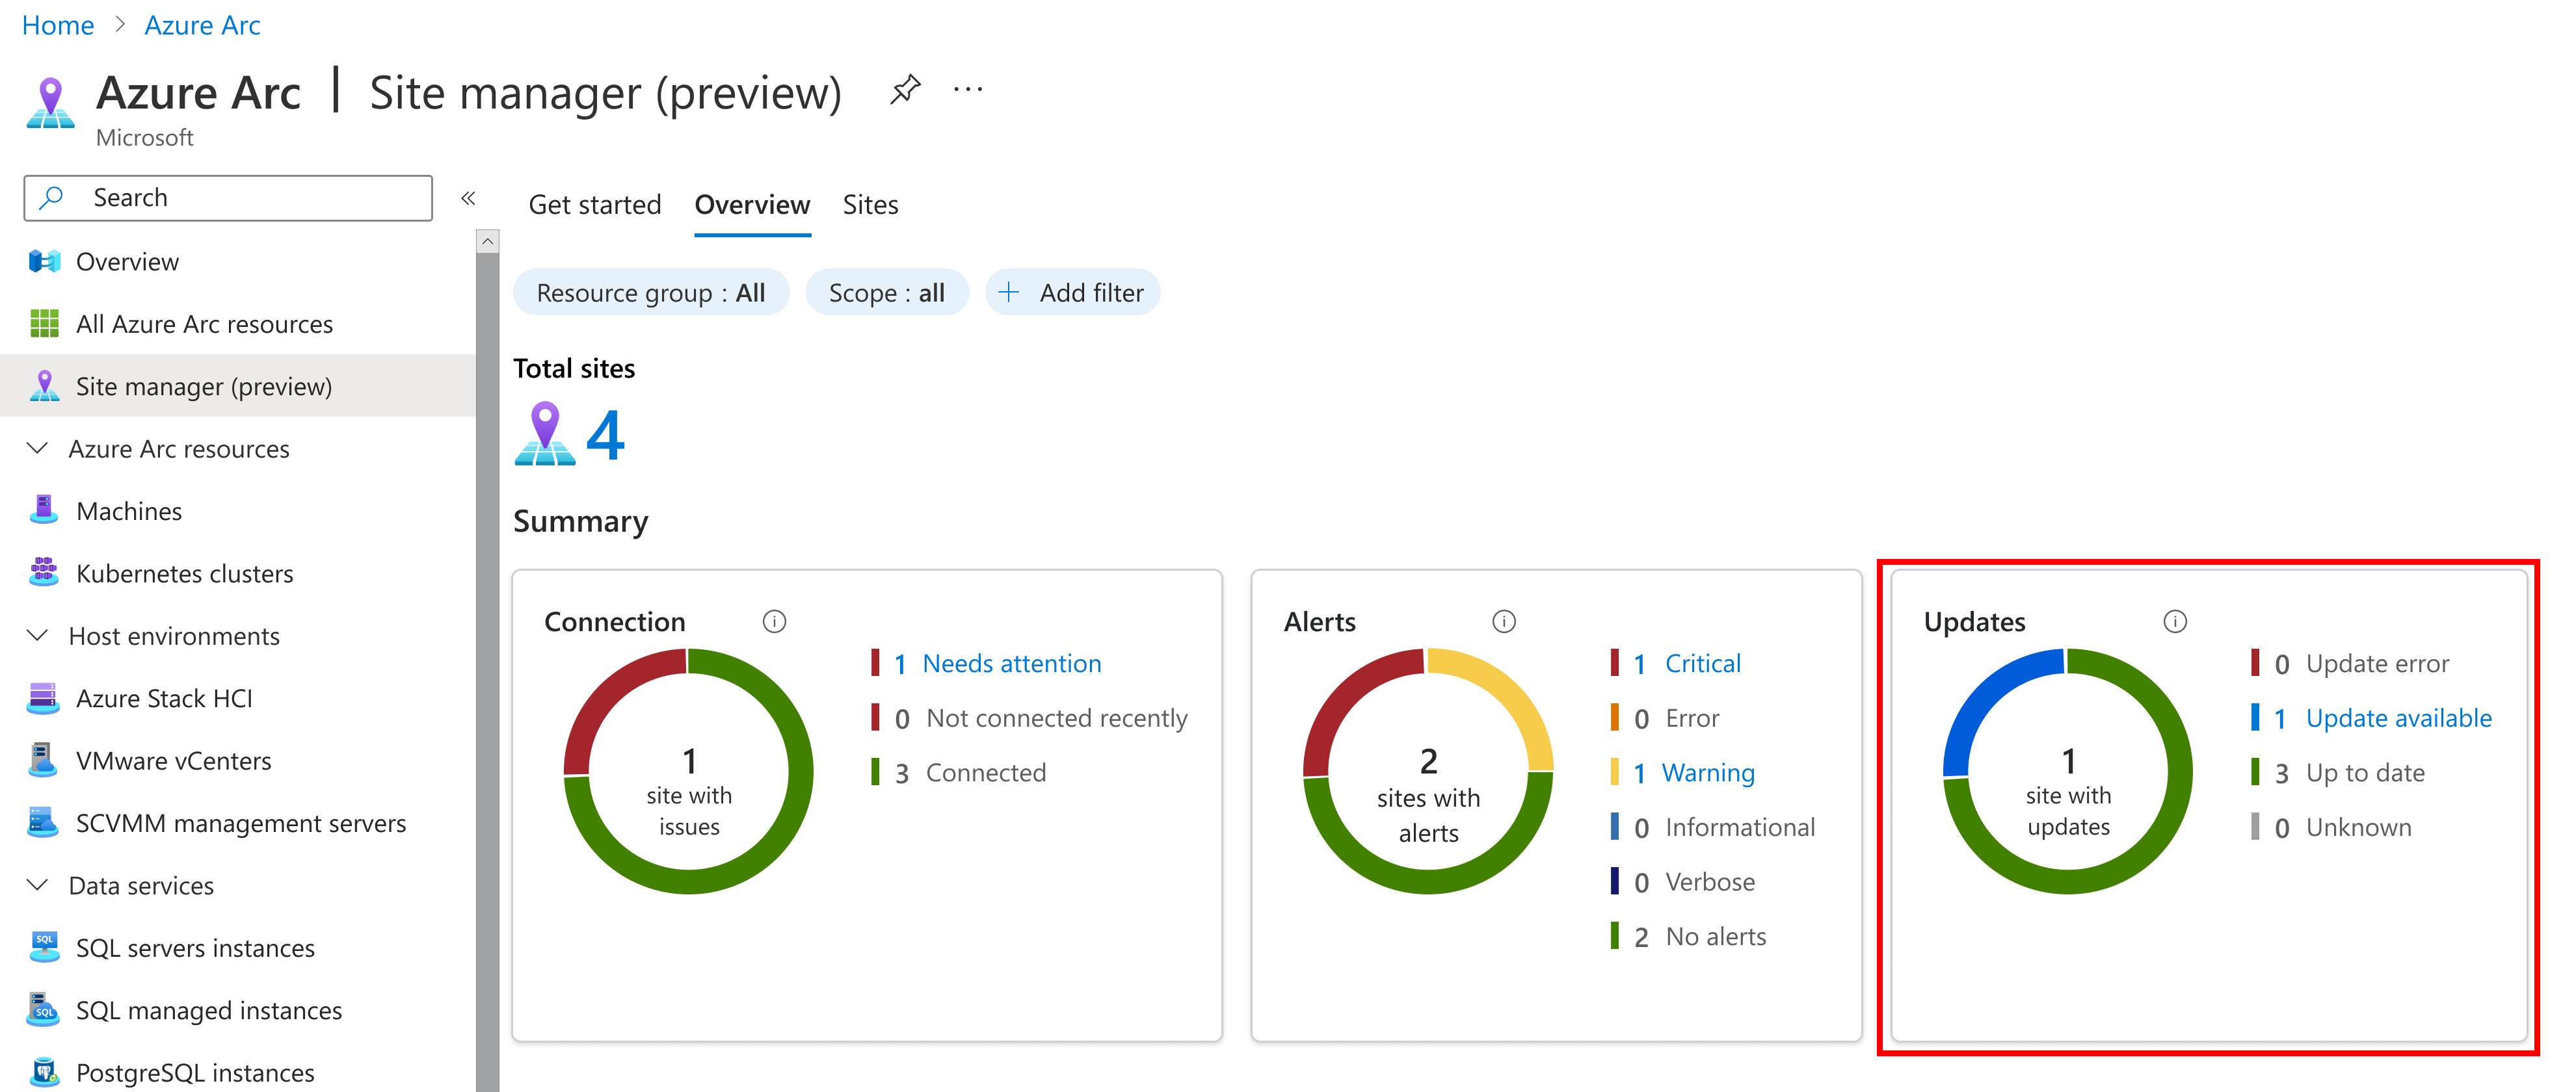2576x1092 pixels.
Task: Click the Connection info icon
Action: (774, 621)
